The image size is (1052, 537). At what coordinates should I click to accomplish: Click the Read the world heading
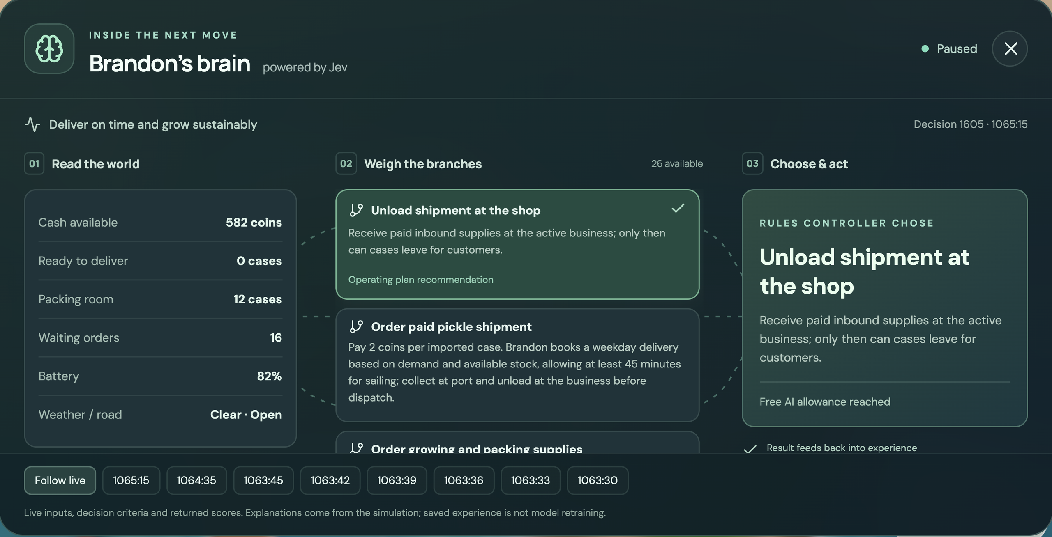click(95, 164)
